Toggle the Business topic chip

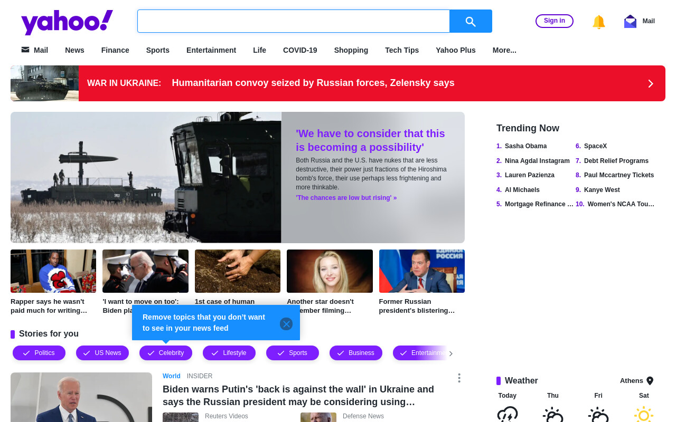(x=356, y=353)
